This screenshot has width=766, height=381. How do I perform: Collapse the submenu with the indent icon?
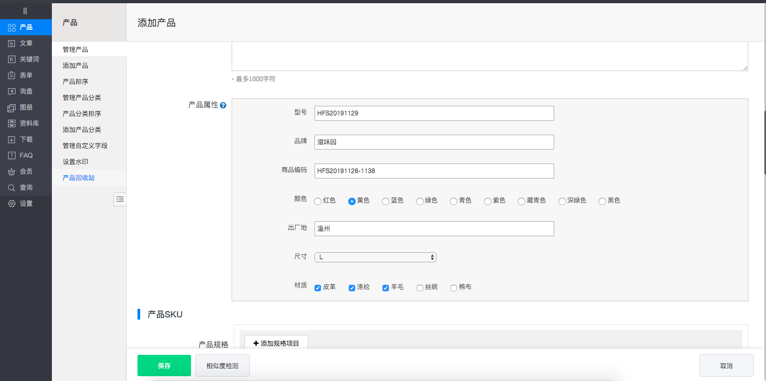[x=120, y=199]
